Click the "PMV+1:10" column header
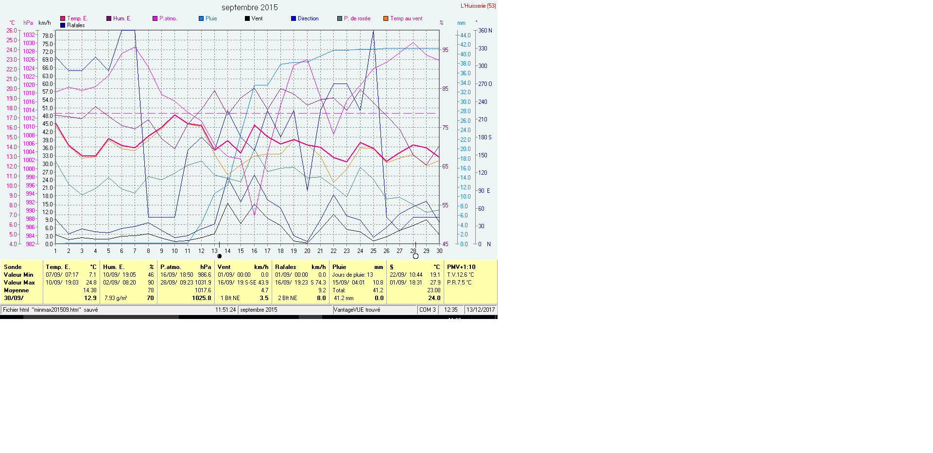 coord(461,267)
